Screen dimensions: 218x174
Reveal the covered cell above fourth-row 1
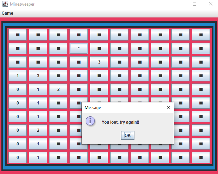(x=18, y=62)
